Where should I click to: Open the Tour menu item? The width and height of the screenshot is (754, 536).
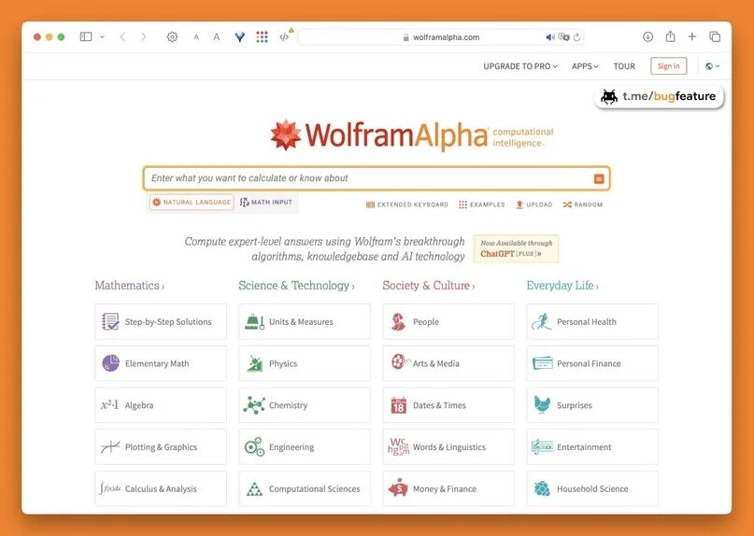(x=624, y=66)
